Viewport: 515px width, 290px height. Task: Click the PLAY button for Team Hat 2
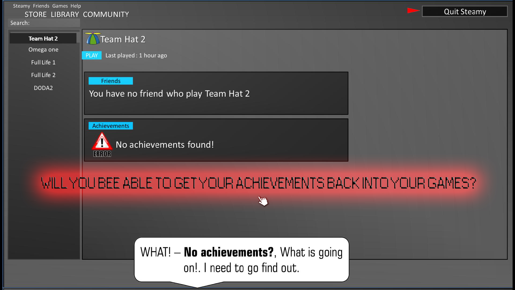(91, 55)
